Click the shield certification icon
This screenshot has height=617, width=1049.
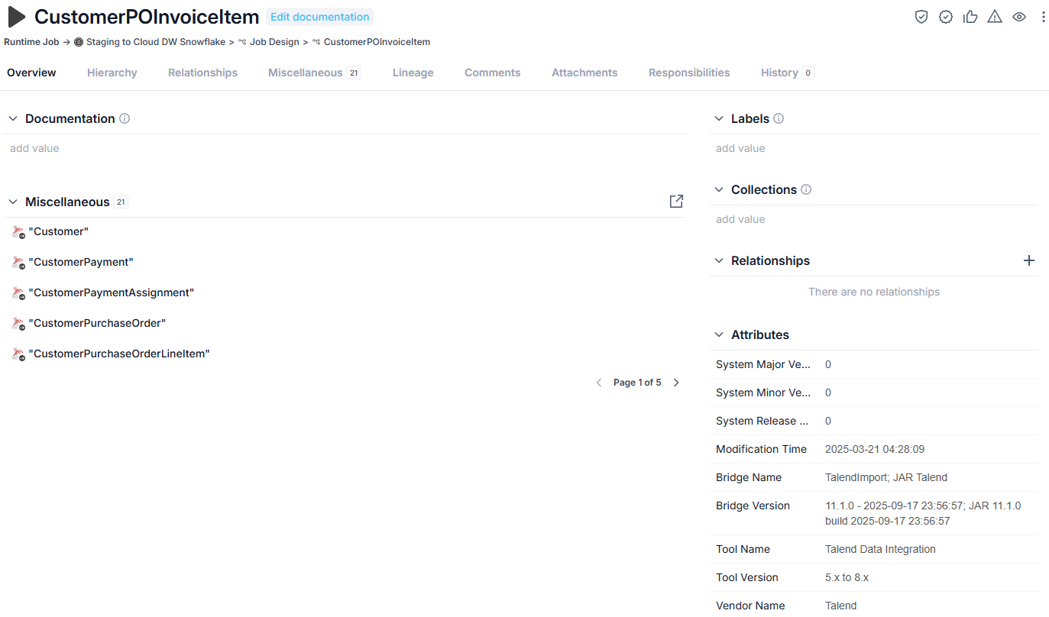coord(921,17)
